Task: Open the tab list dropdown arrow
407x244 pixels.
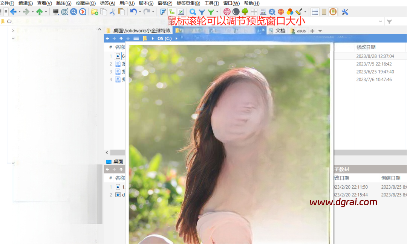Action: point(320,31)
